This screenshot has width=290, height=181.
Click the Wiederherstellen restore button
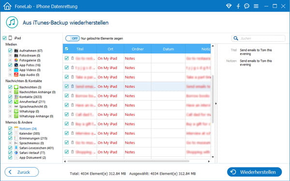pos(254,172)
